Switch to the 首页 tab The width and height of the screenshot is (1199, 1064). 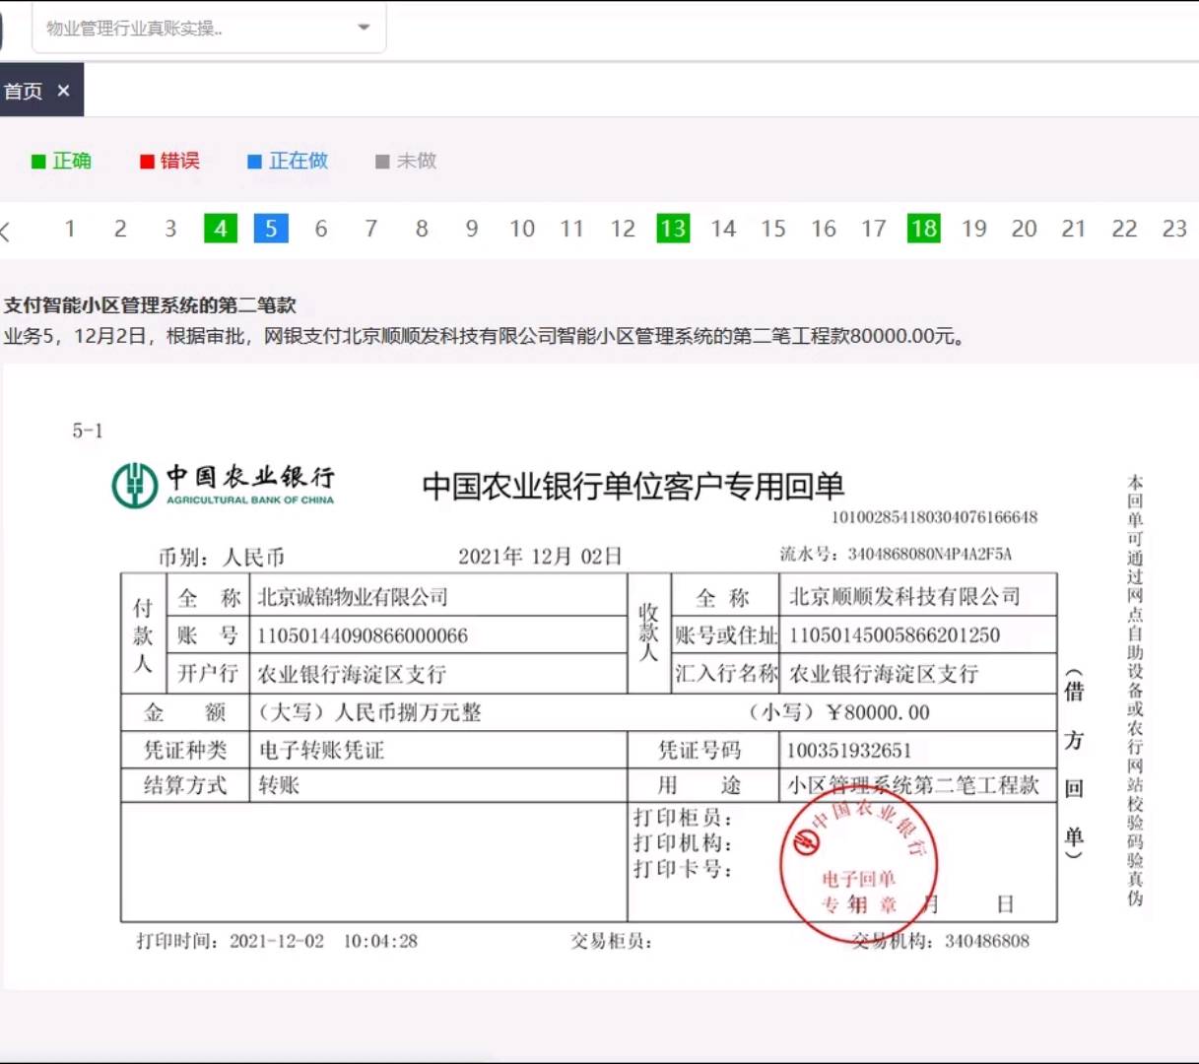[24, 91]
